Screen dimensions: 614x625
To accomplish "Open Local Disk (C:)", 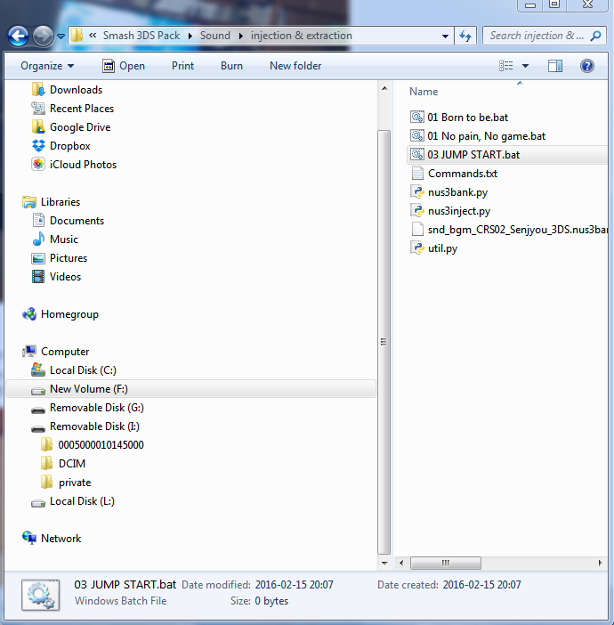I will pyautogui.click(x=74, y=370).
